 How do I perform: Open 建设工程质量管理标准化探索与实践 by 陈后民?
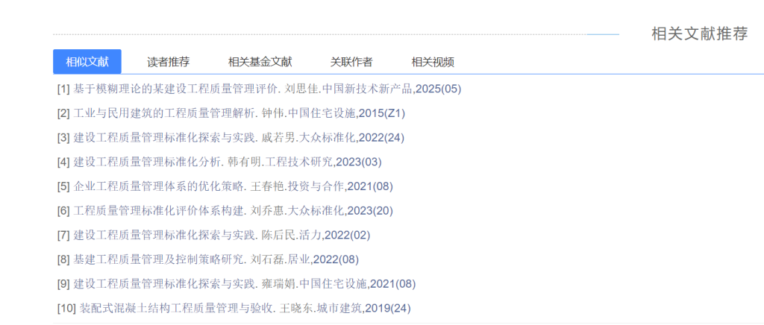click(163, 235)
